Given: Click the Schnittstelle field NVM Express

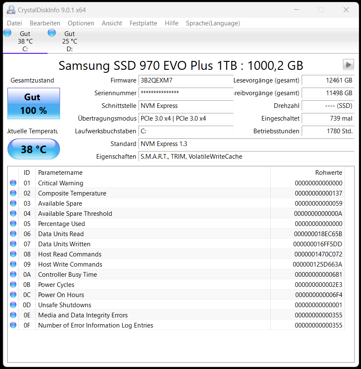Looking at the screenshot, I should pyautogui.click(x=186, y=106).
